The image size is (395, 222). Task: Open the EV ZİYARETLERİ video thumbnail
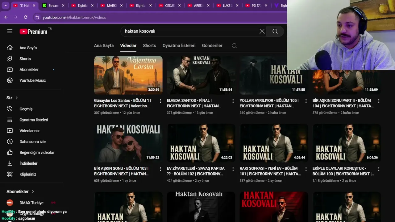tap(201, 143)
